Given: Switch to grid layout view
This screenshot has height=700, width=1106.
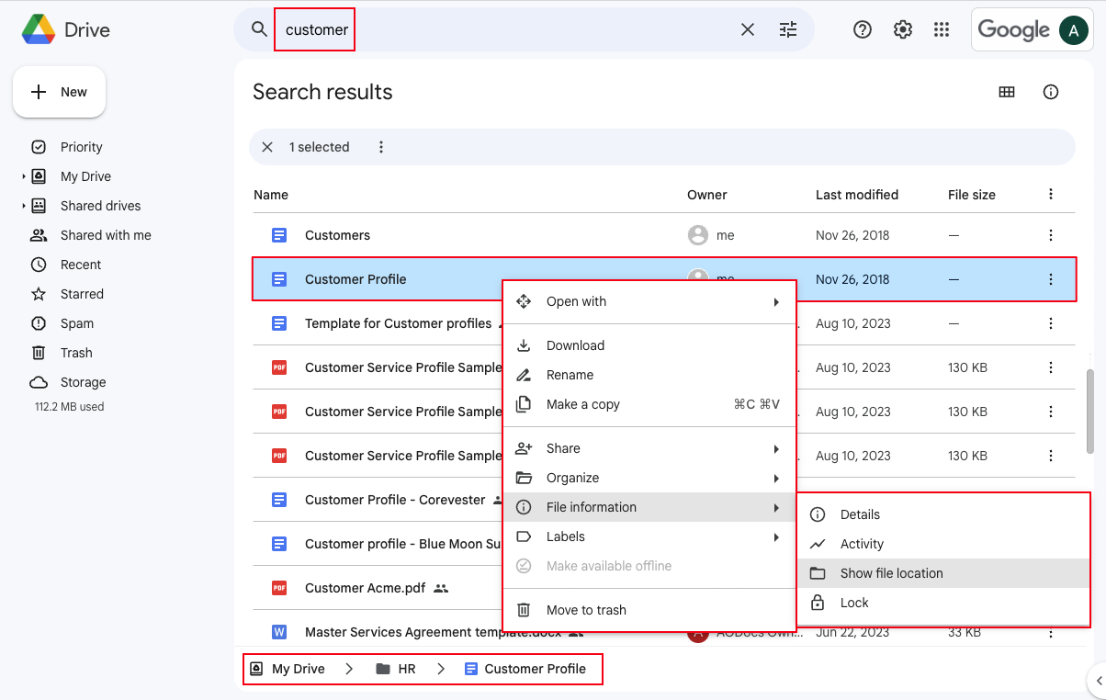Looking at the screenshot, I should [1007, 92].
